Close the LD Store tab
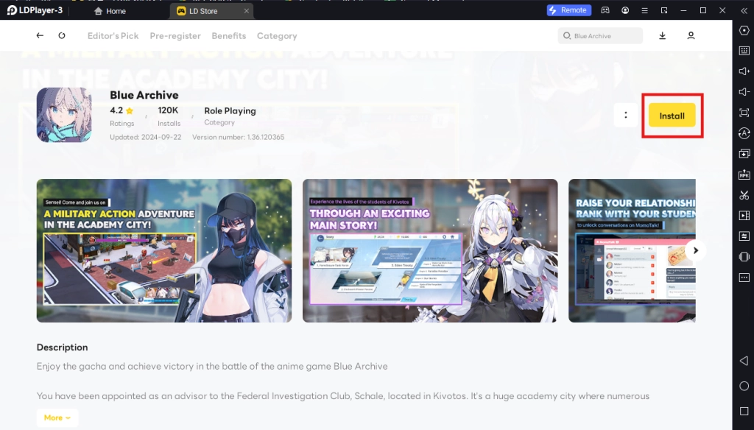This screenshot has width=754, height=430. 246,10
